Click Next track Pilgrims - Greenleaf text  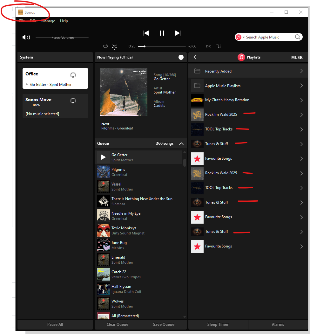[x=117, y=128]
